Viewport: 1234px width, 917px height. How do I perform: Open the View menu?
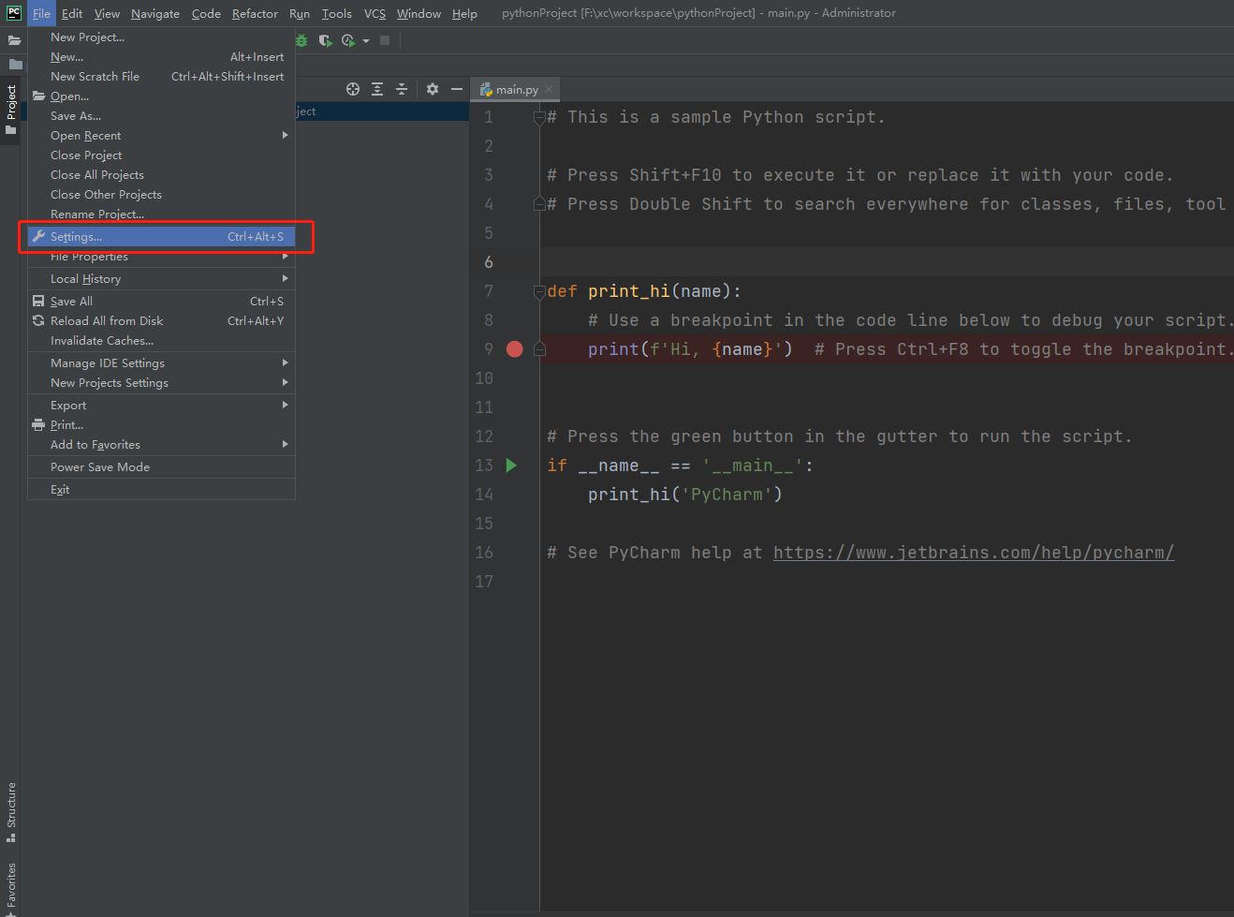click(x=107, y=13)
